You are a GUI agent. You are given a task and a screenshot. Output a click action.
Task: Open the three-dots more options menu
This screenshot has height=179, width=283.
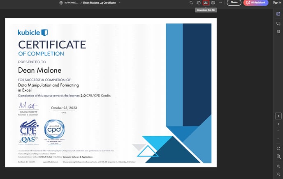click(x=220, y=2)
